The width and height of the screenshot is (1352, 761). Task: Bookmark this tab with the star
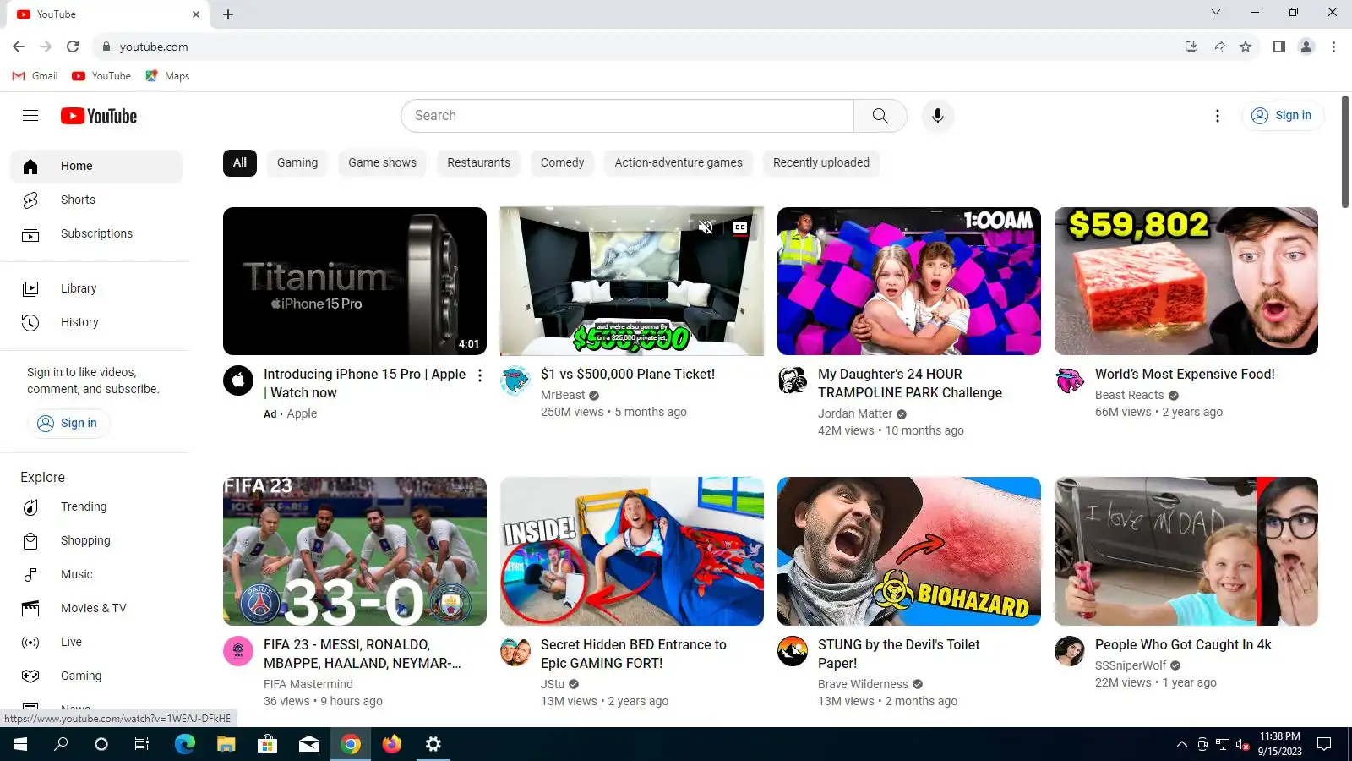1246,47
